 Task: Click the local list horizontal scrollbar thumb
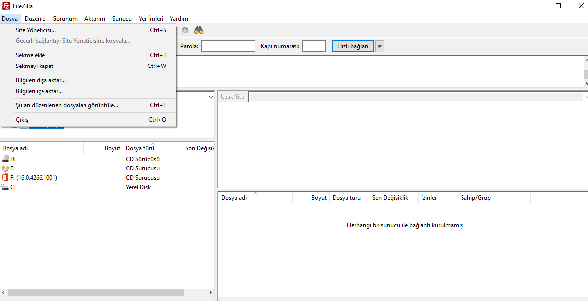point(96,292)
